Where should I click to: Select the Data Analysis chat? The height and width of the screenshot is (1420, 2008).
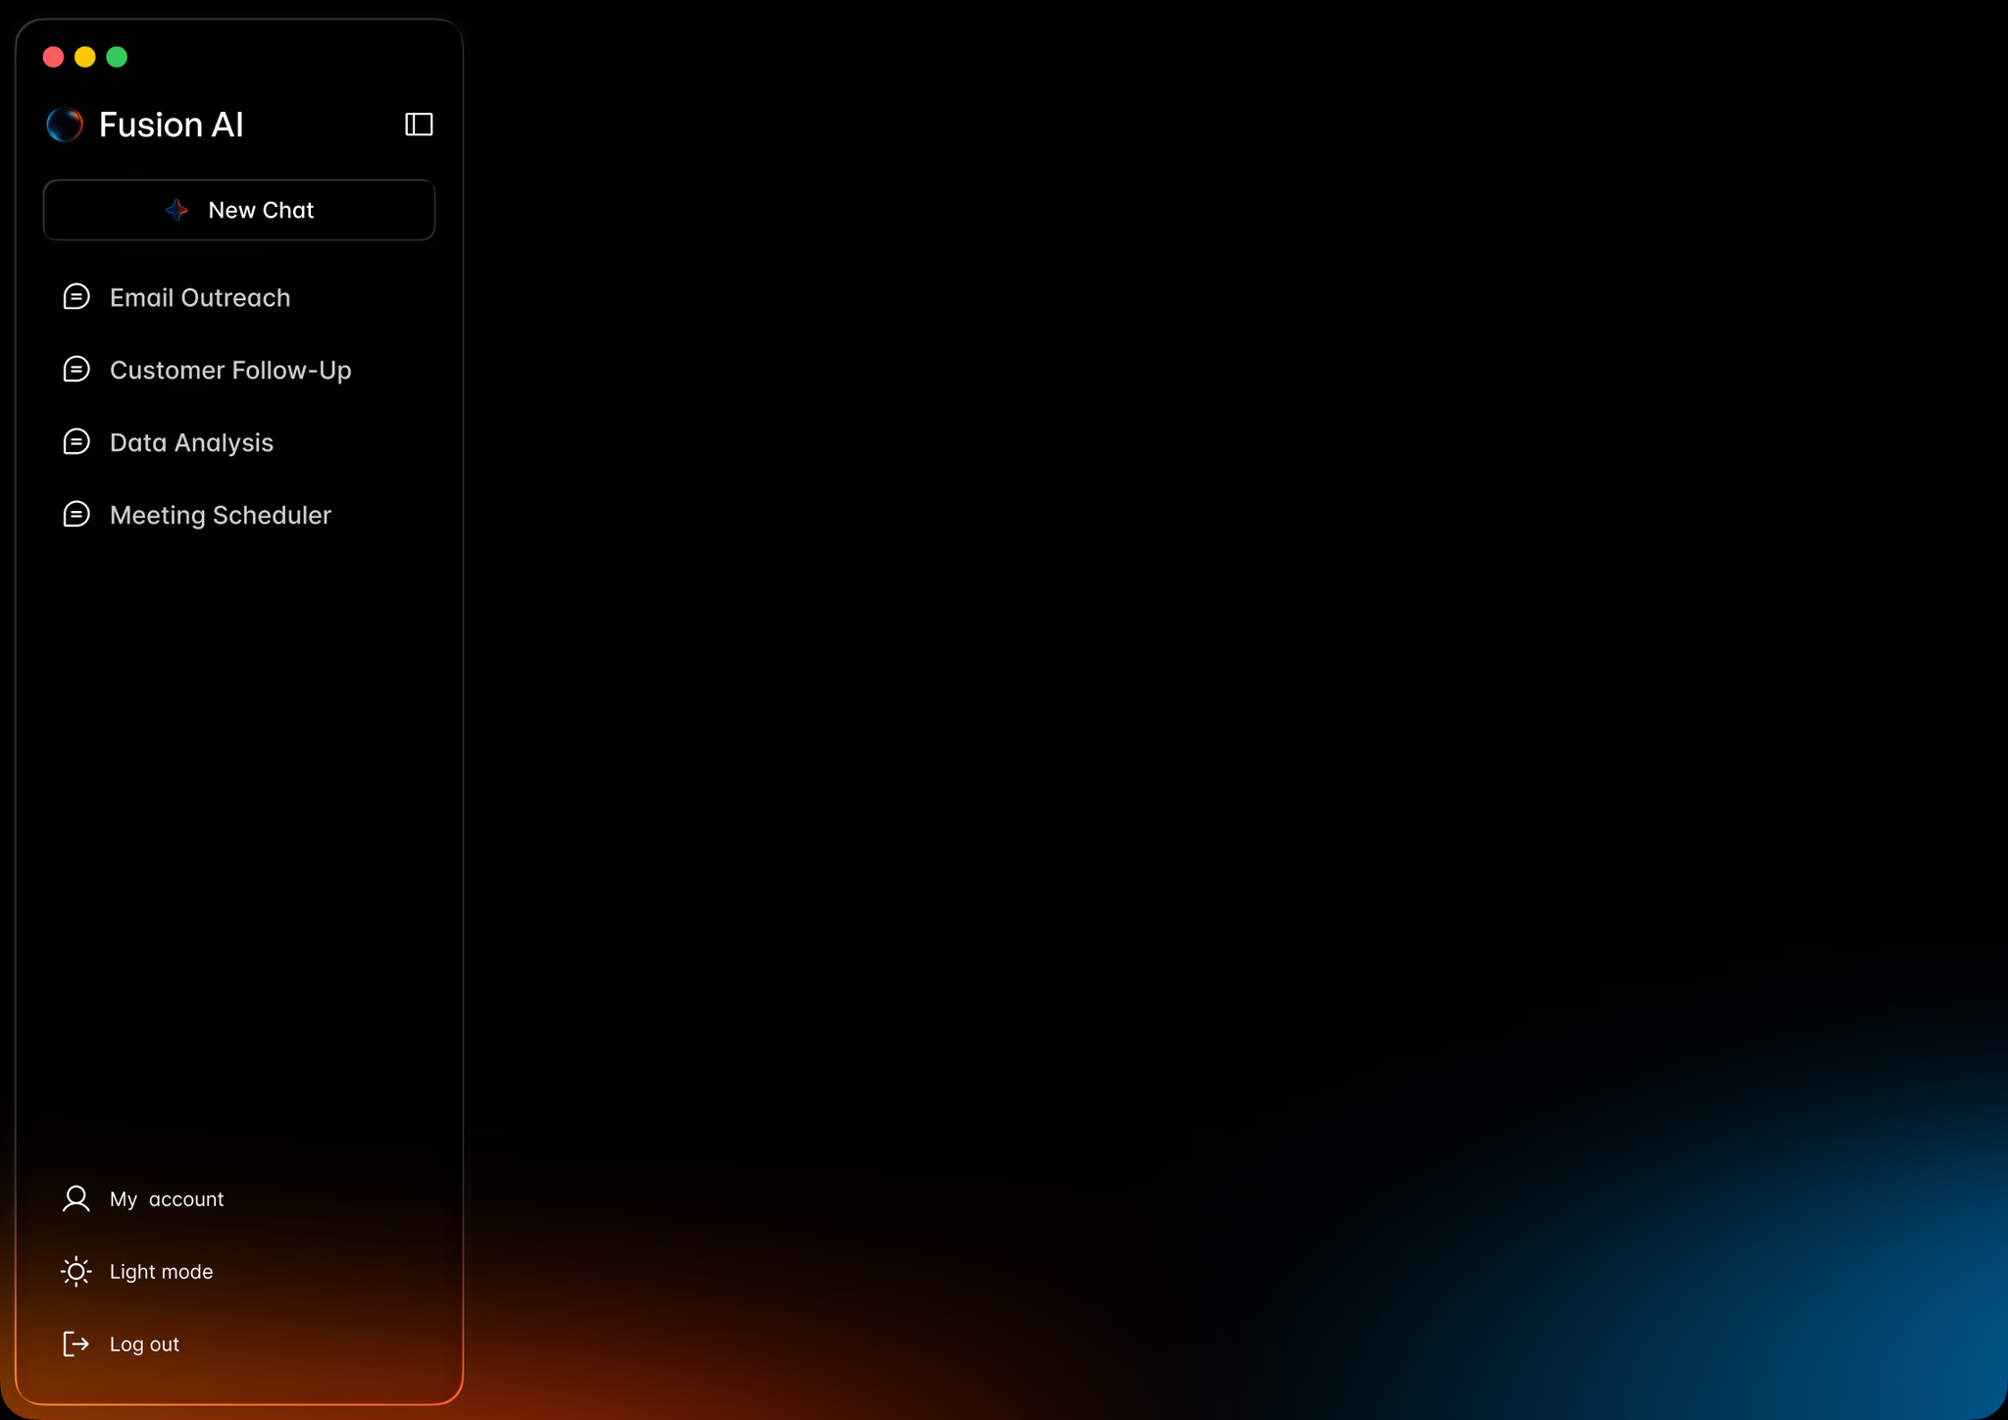click(x=191, y=442)
